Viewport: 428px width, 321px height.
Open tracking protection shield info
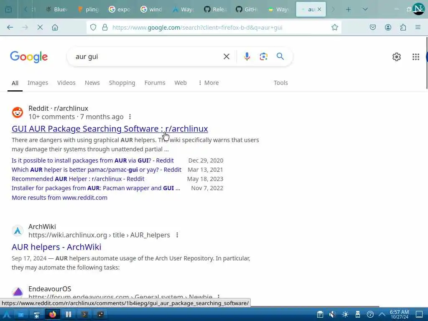pyautogui.click(x=93, y=27)
